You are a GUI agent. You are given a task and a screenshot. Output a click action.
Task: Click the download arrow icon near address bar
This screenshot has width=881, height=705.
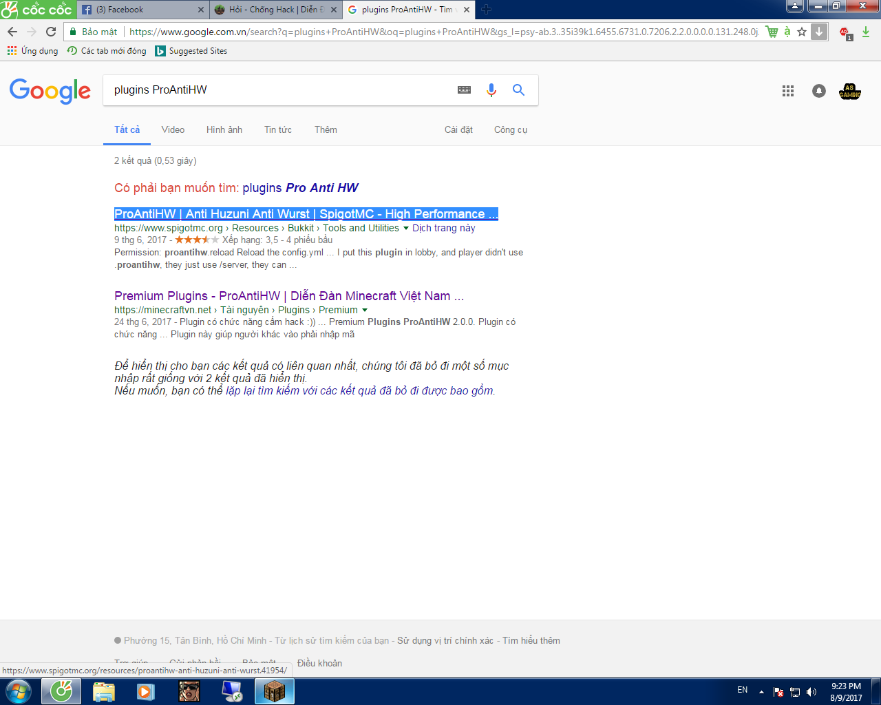818,31
